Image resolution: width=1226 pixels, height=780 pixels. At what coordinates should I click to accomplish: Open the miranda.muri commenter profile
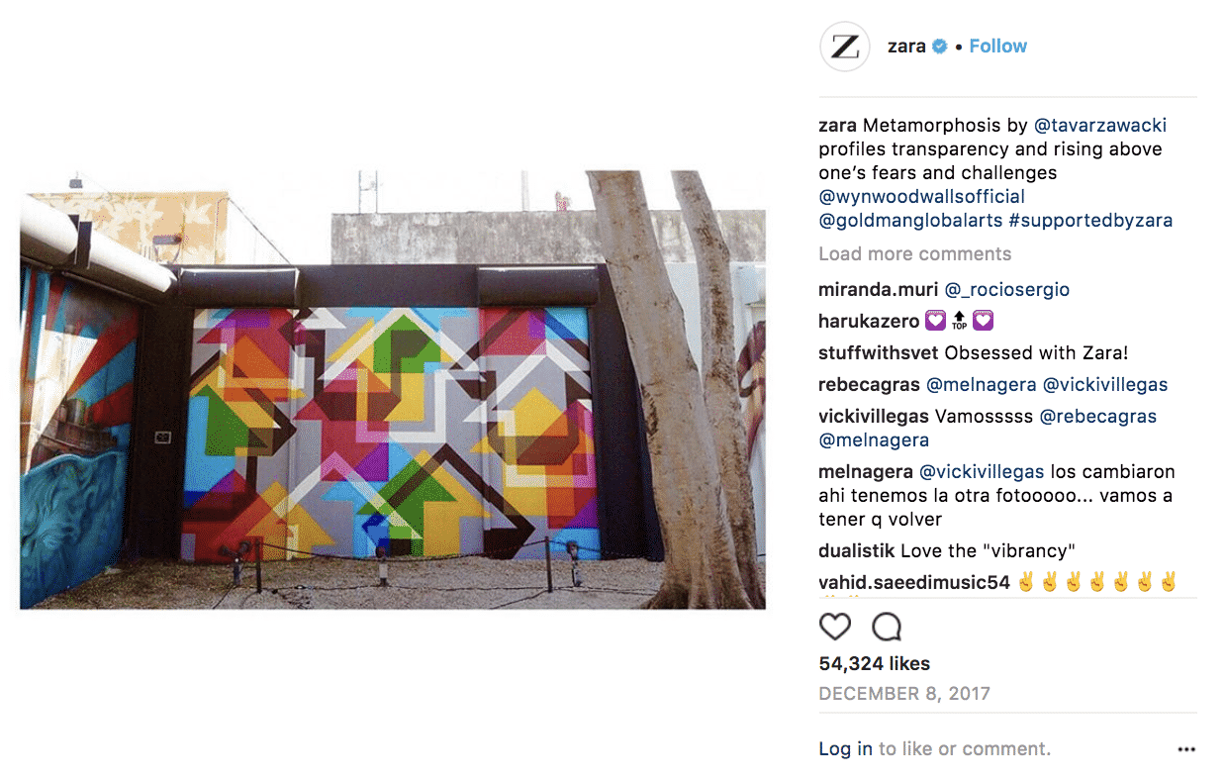[879, 290]
